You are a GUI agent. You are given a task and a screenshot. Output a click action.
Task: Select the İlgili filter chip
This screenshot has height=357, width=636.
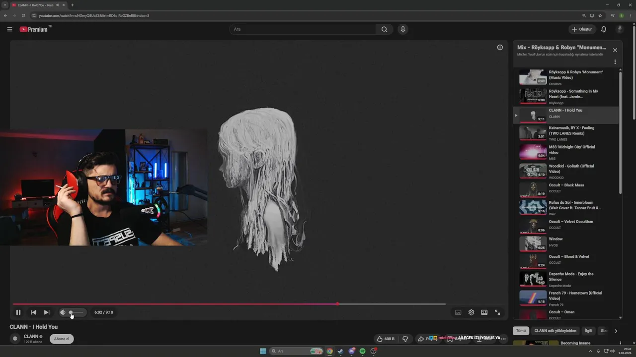[588, 331]
